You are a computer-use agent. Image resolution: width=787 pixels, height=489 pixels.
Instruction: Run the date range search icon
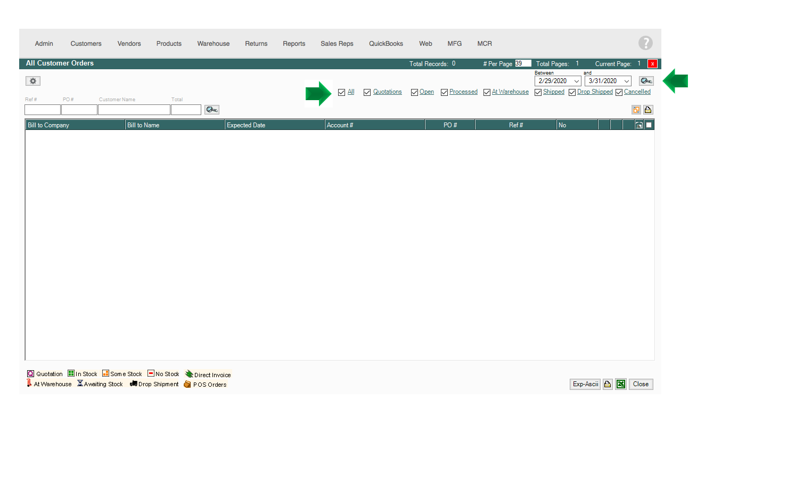[x=646, y=81]
